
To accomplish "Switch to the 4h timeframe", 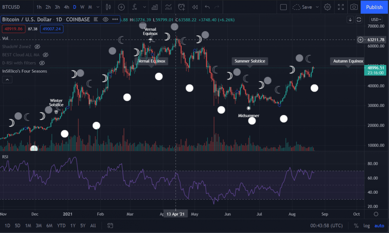I will (67, 7).
